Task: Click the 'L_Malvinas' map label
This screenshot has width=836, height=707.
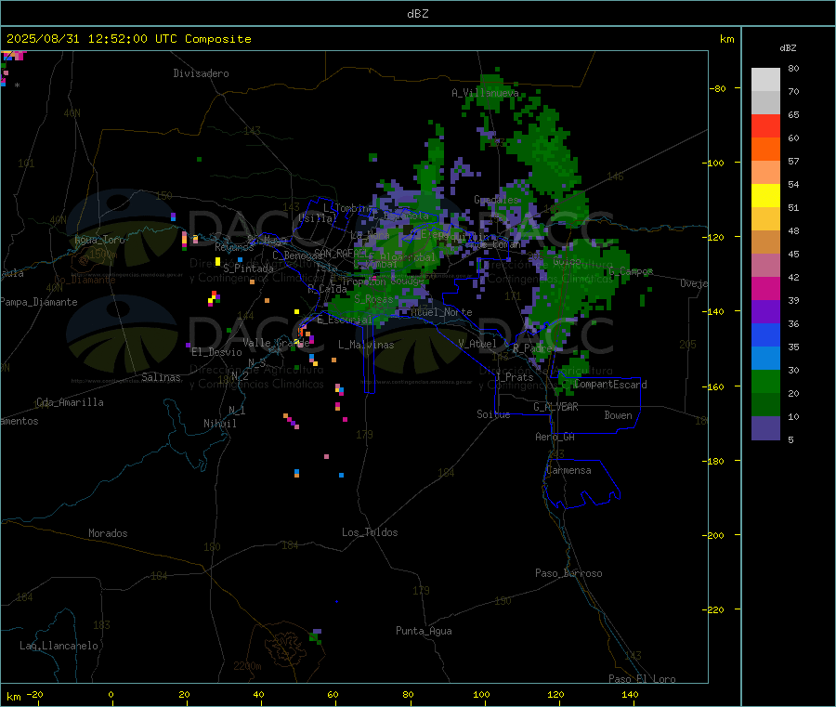Action: point(366,345)
